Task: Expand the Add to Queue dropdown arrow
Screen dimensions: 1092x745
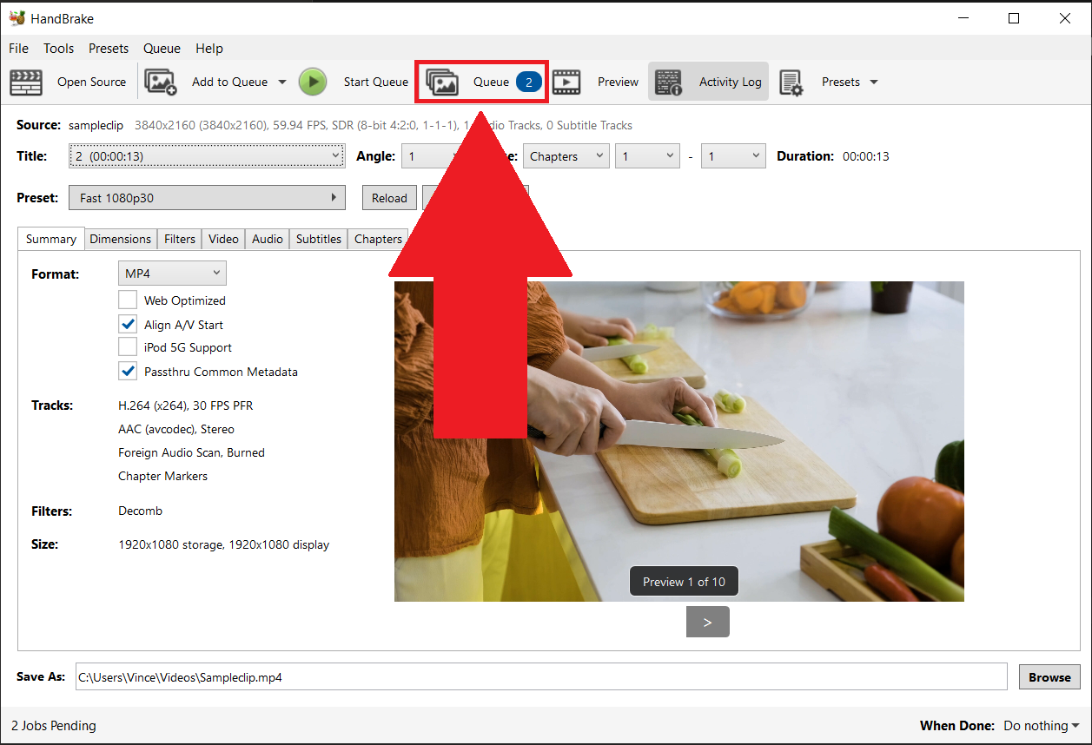Action: (x=281, y=81)
